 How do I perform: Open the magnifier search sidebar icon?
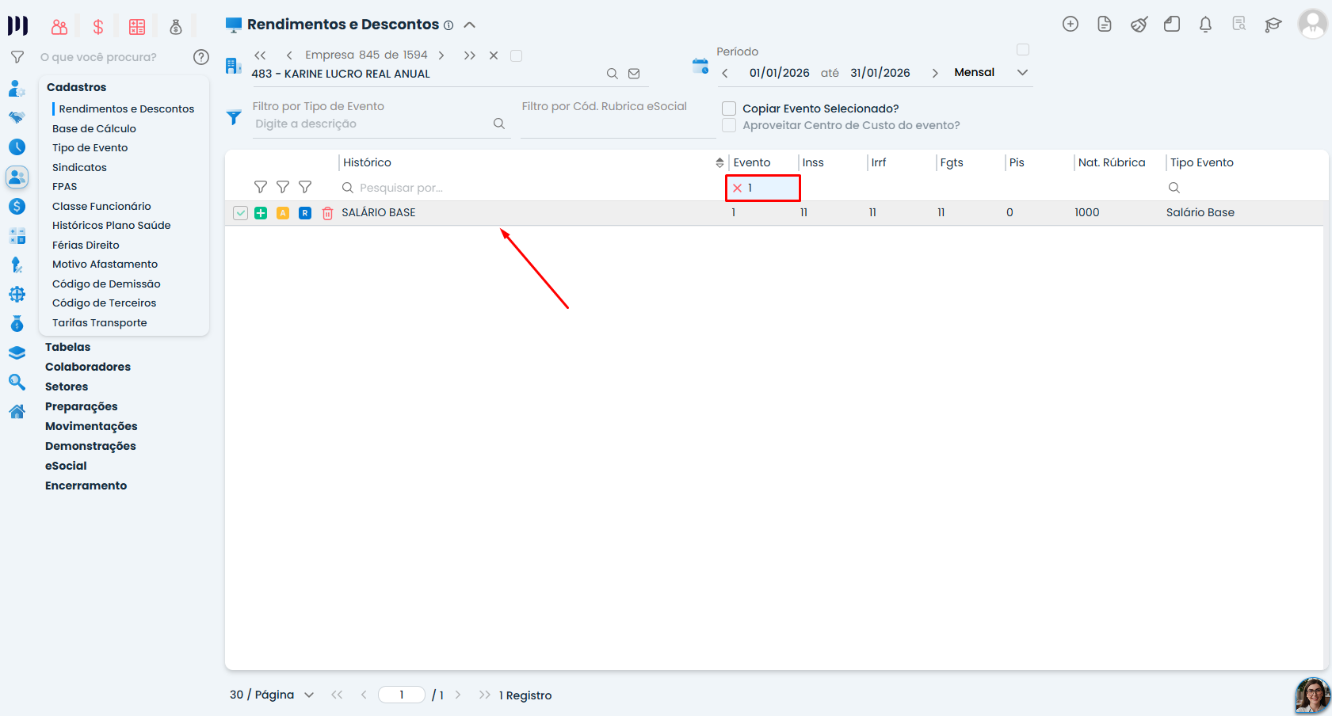point(17,383)
